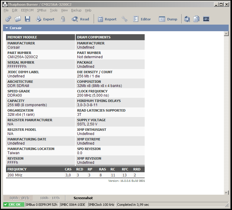Click the wrench tools icon

125,19
